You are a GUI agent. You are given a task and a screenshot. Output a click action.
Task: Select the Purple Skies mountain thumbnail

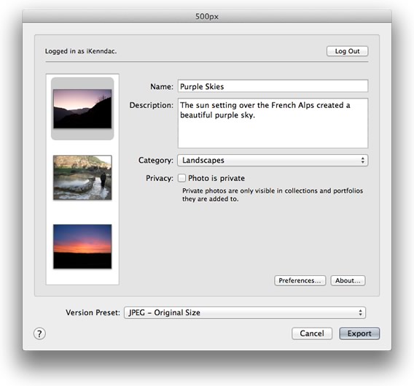tap(82, 109)
